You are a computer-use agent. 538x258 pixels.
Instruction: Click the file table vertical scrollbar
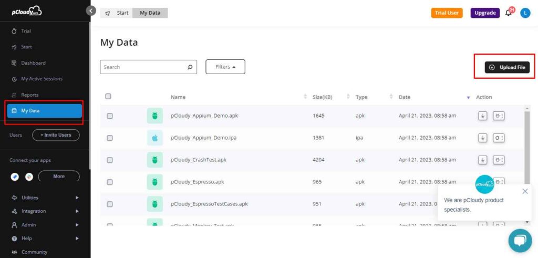527,148
